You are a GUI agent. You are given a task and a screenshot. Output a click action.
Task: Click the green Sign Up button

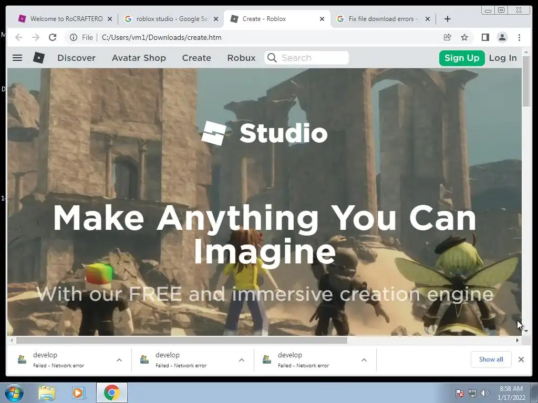pos(462,58)
